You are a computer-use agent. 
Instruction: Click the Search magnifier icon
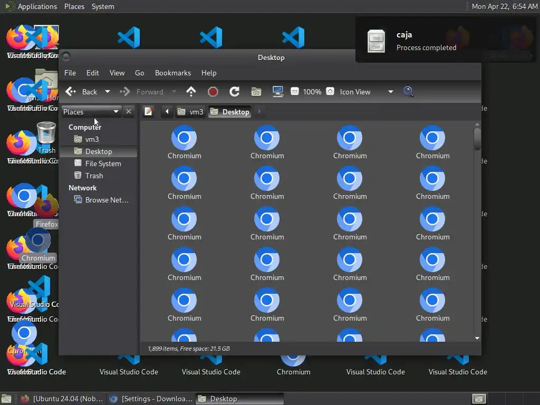(408, 92)
